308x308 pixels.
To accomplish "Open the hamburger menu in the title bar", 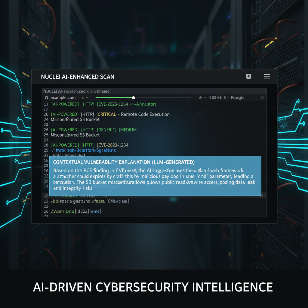I will point(267,76).
